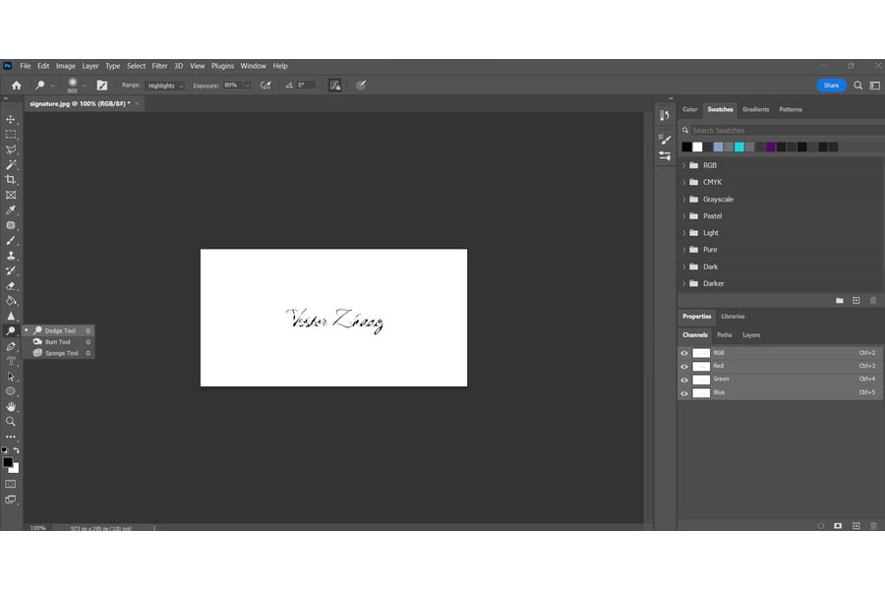Select the Eyedropper tool

tap(11, 210)
